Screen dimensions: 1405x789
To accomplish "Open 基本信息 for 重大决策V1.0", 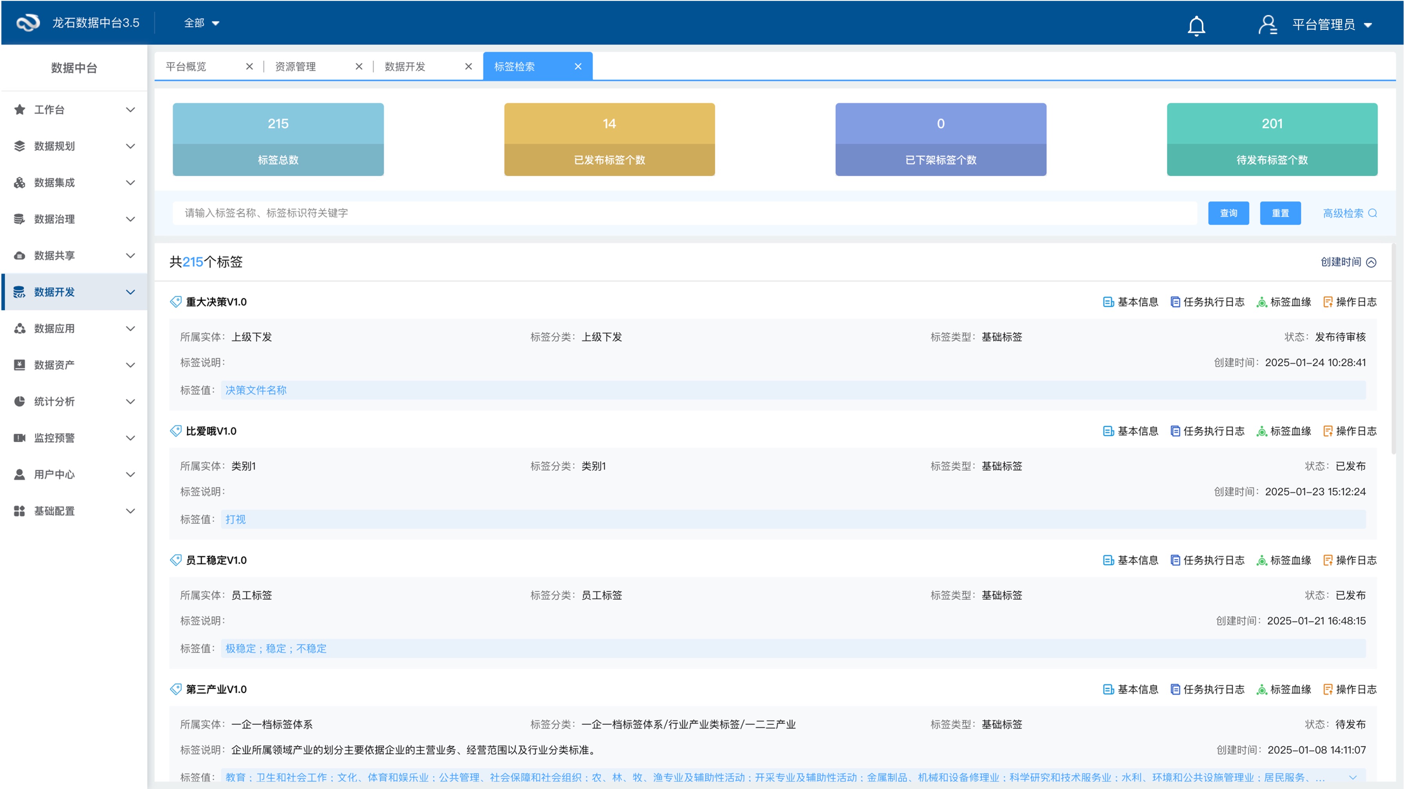I will tap(1130, 301).
